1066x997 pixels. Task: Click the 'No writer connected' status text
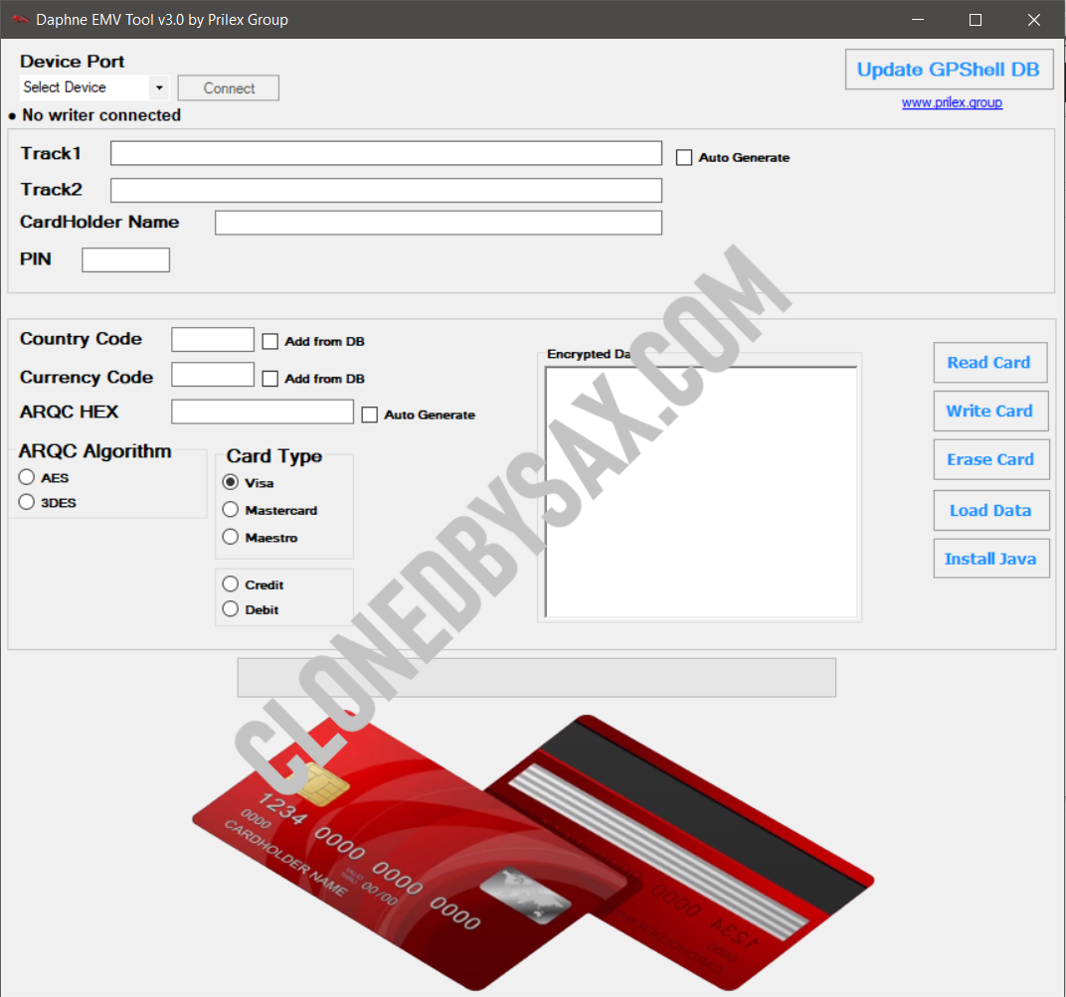(101, 115)
